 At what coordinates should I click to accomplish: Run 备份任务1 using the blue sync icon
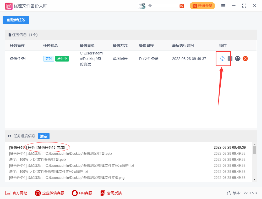[223, 59]
